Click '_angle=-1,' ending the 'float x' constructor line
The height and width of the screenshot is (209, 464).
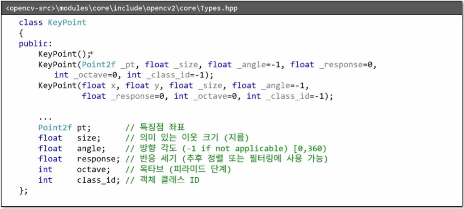[x=285, y=86]
